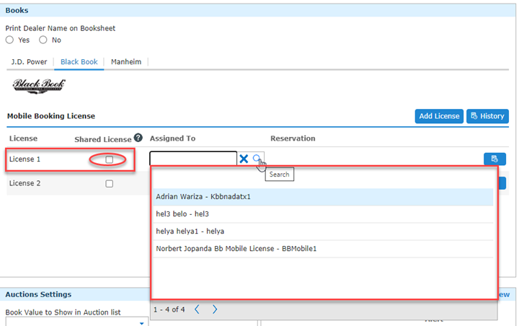Screen dimensions: 519x326
Task: Select Adrian Wariza - Kbbnadatx1 from list
Action: coord(323,197)
